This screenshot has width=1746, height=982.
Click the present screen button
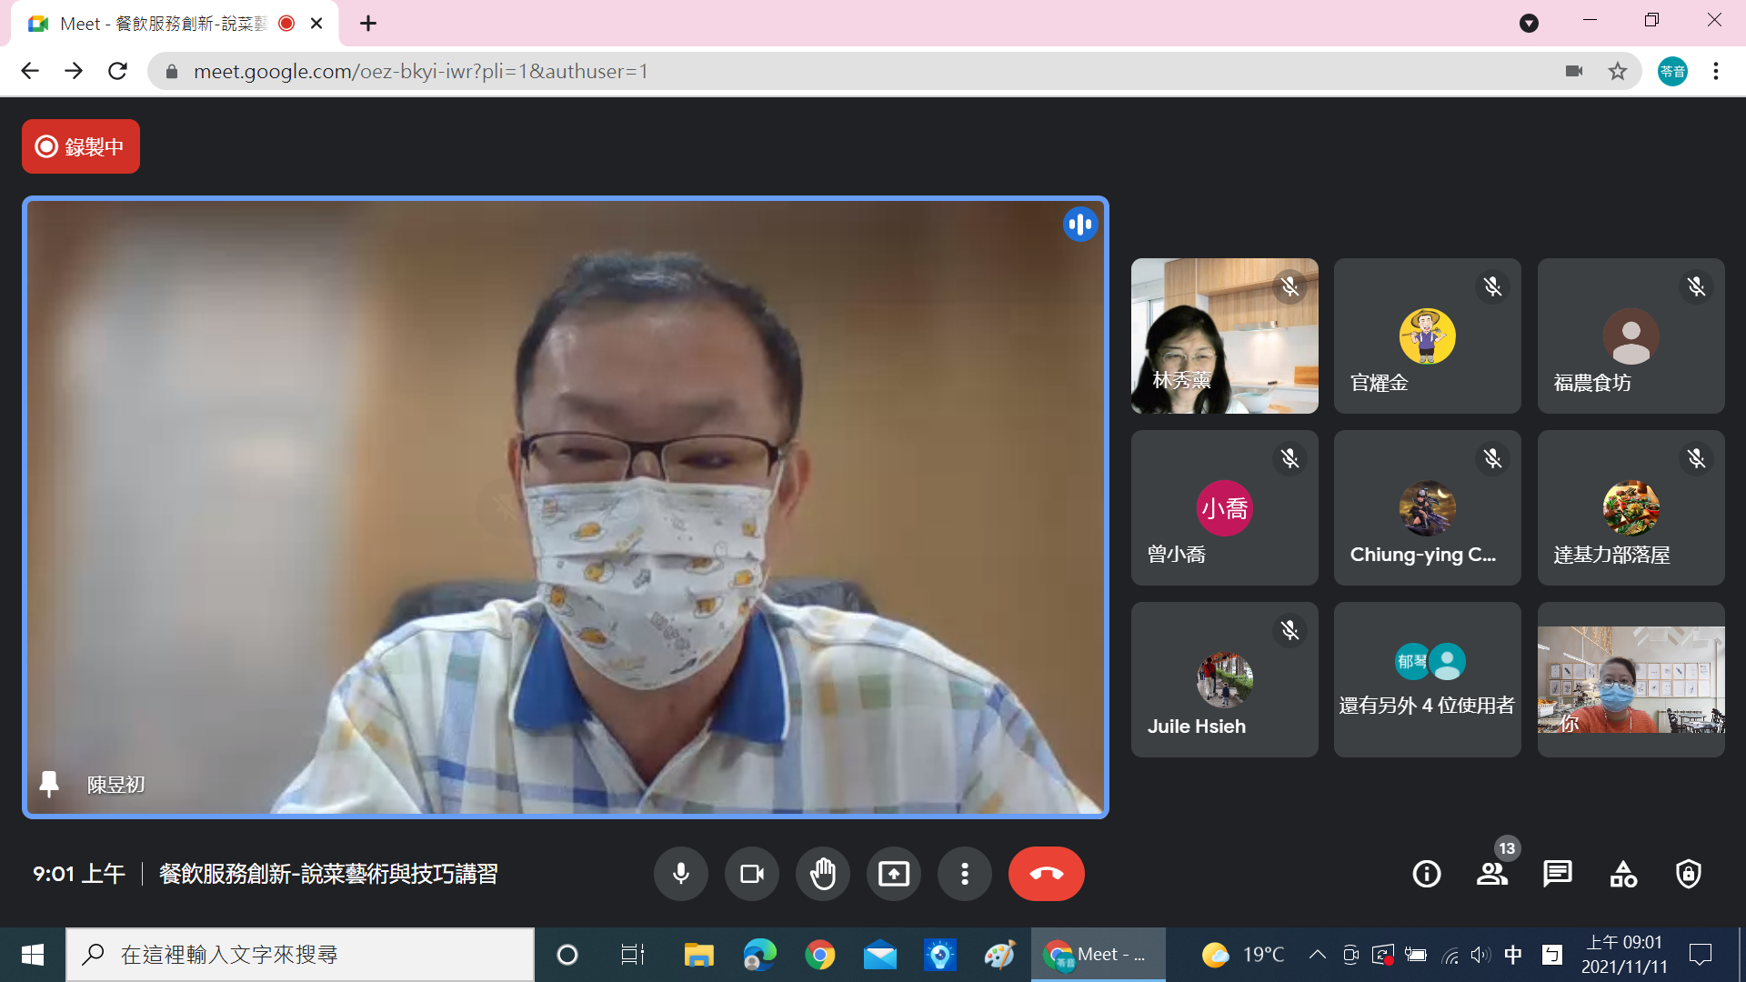click(x=893, y=874)
